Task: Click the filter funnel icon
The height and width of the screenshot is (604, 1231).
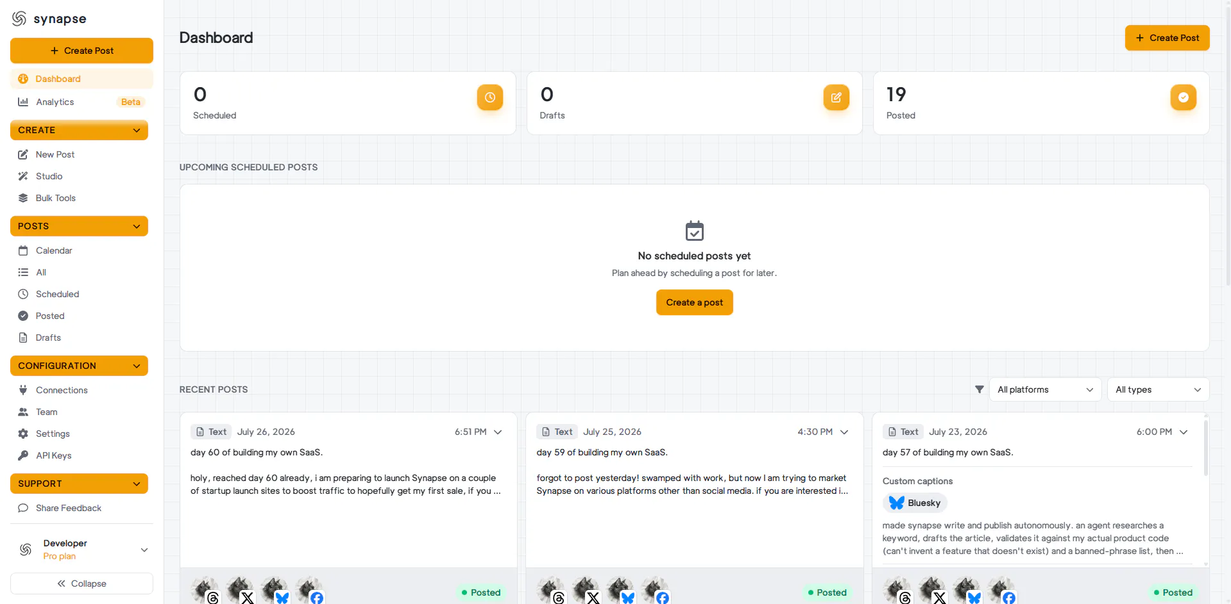Action: point(979,389)
